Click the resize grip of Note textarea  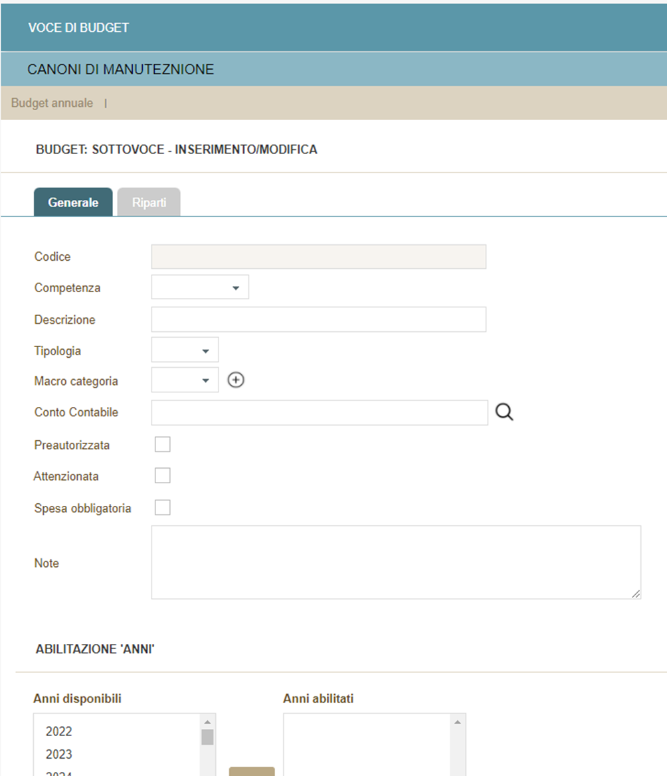coord(636,594)
